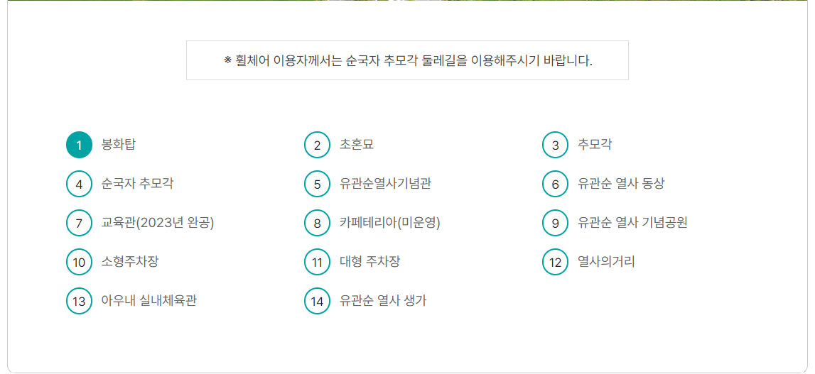Click the number 2 circle for 초혼묘
This screenshot has width=815, height=374.
pyautogui.click(x=317, y=145)
